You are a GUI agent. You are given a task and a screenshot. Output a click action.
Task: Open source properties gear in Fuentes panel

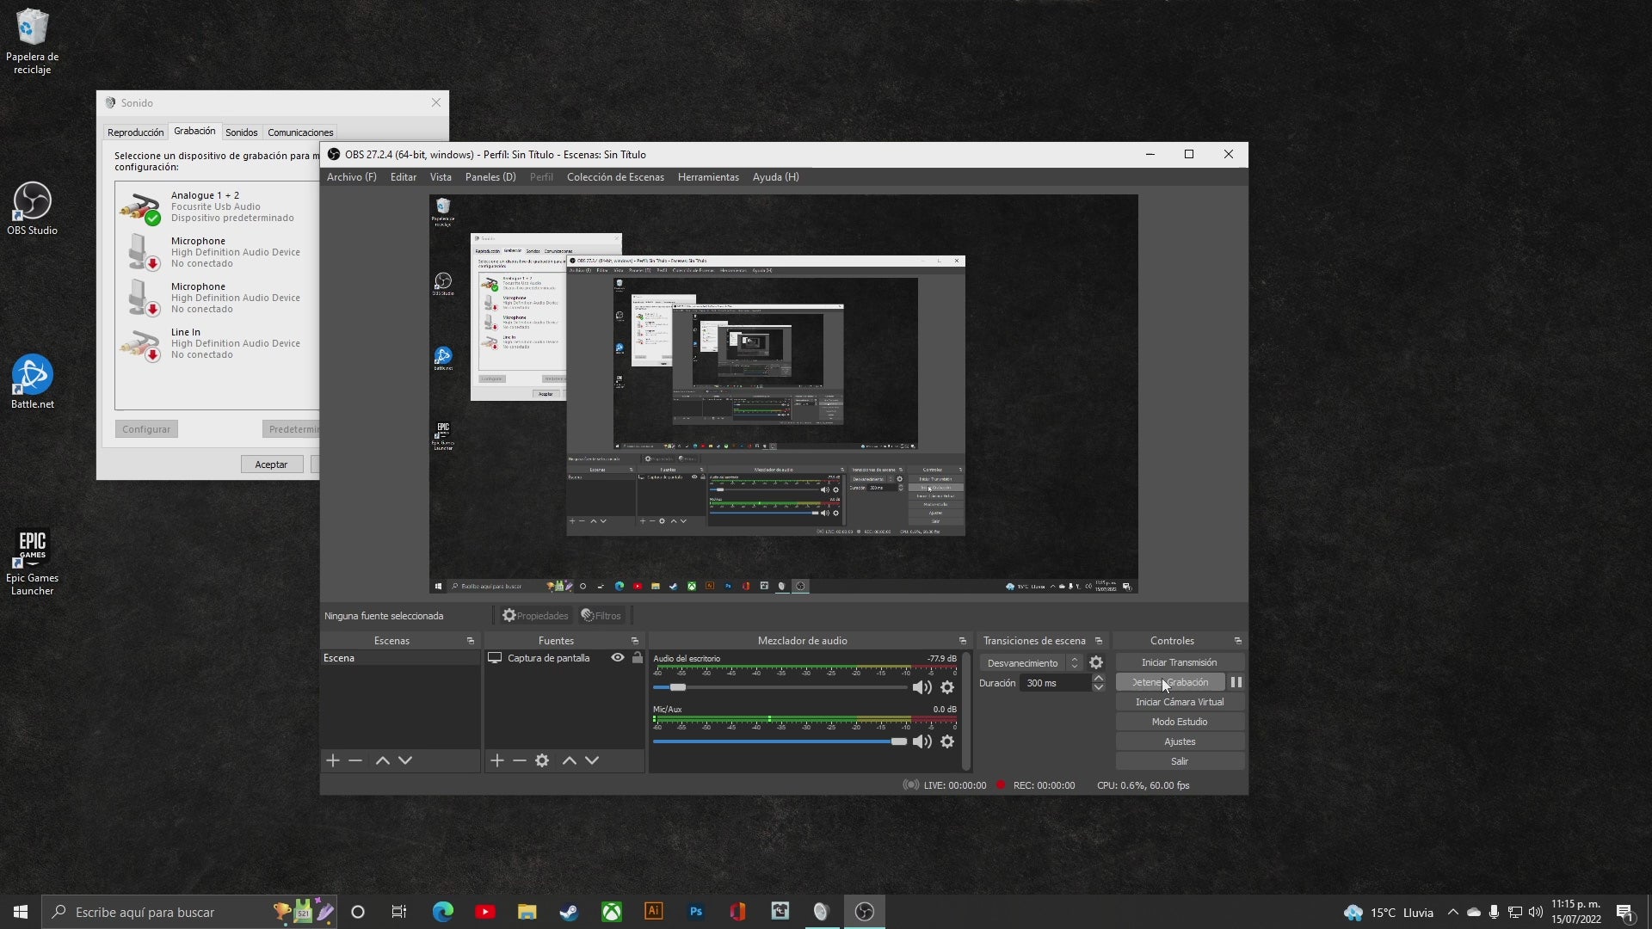[x=542, y=760]
